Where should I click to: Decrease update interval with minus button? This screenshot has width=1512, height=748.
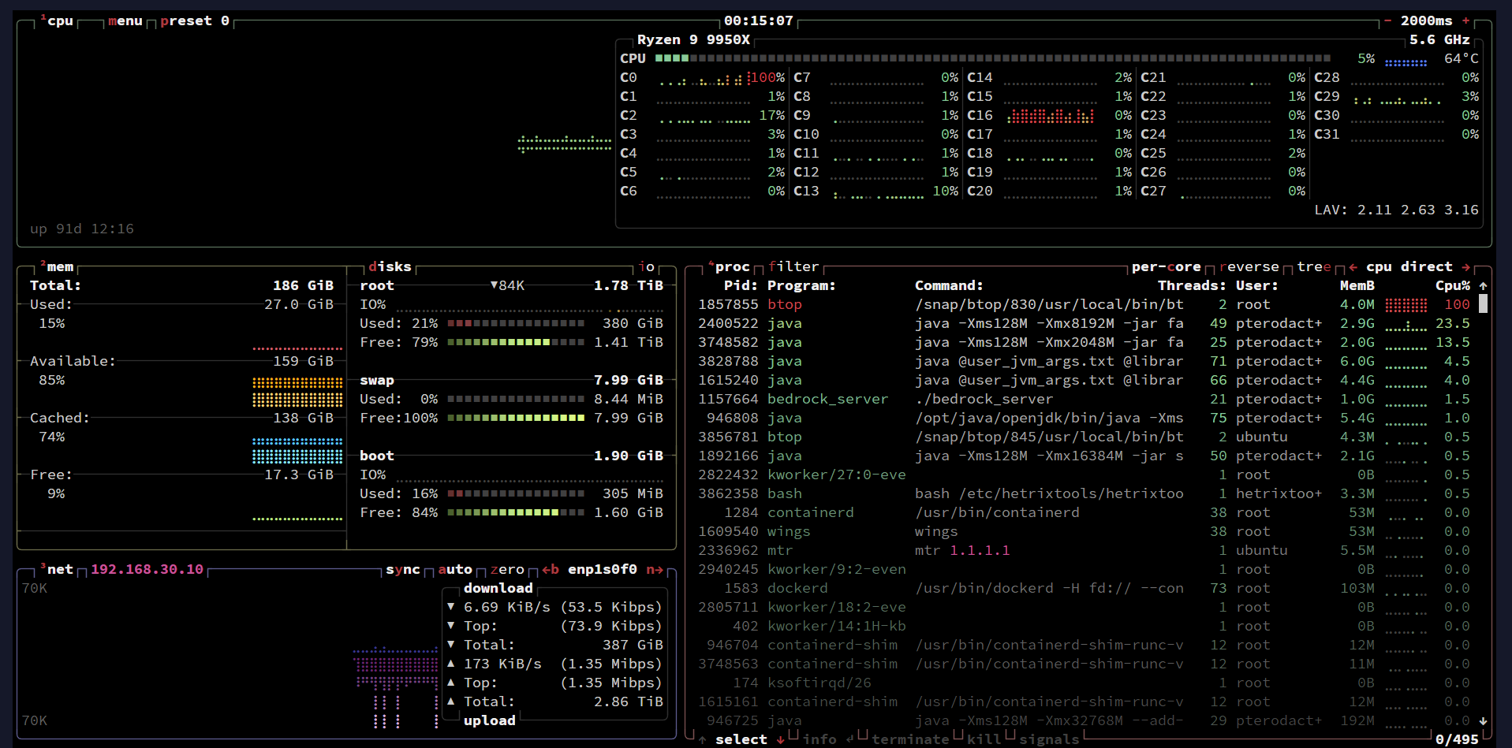pyautogui.click(x=1387, y=20)
